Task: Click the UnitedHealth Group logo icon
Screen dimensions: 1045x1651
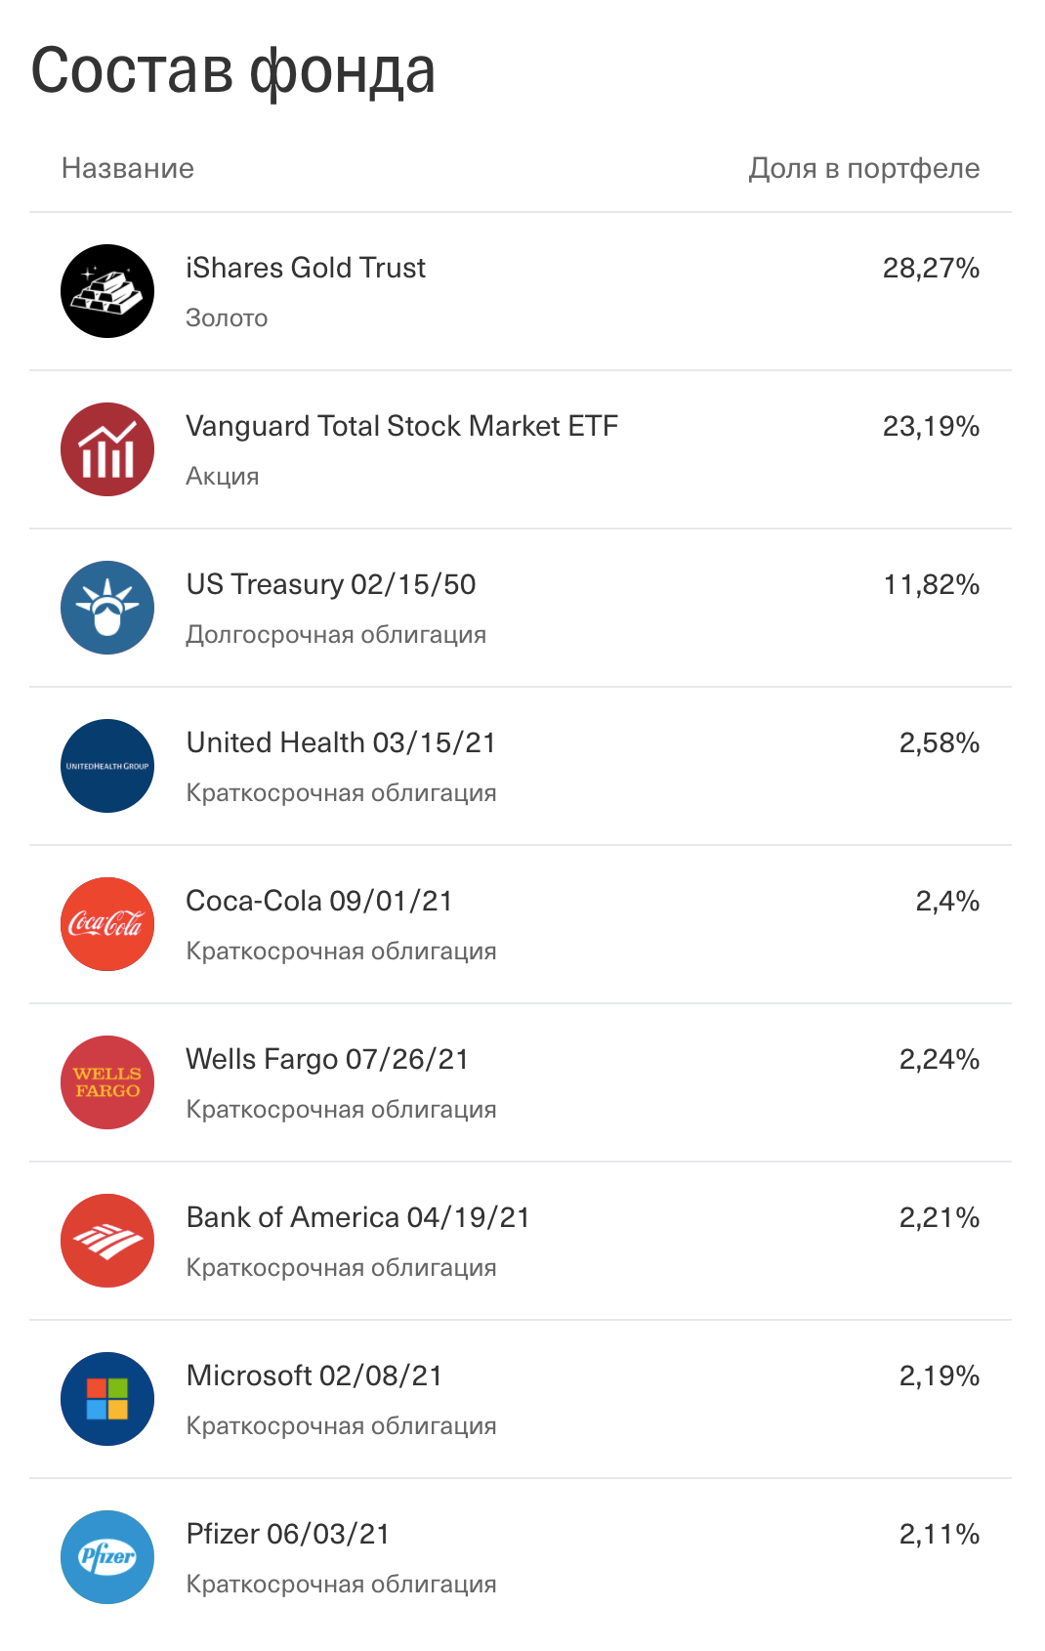Action: (x=107, y=766)
